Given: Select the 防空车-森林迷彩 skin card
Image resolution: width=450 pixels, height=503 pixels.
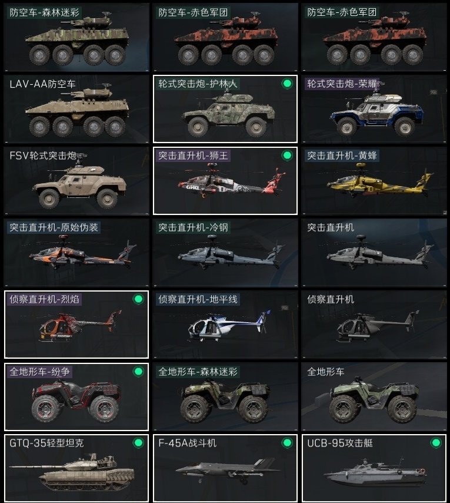Looking at the screenshot, I should [76, 37].
